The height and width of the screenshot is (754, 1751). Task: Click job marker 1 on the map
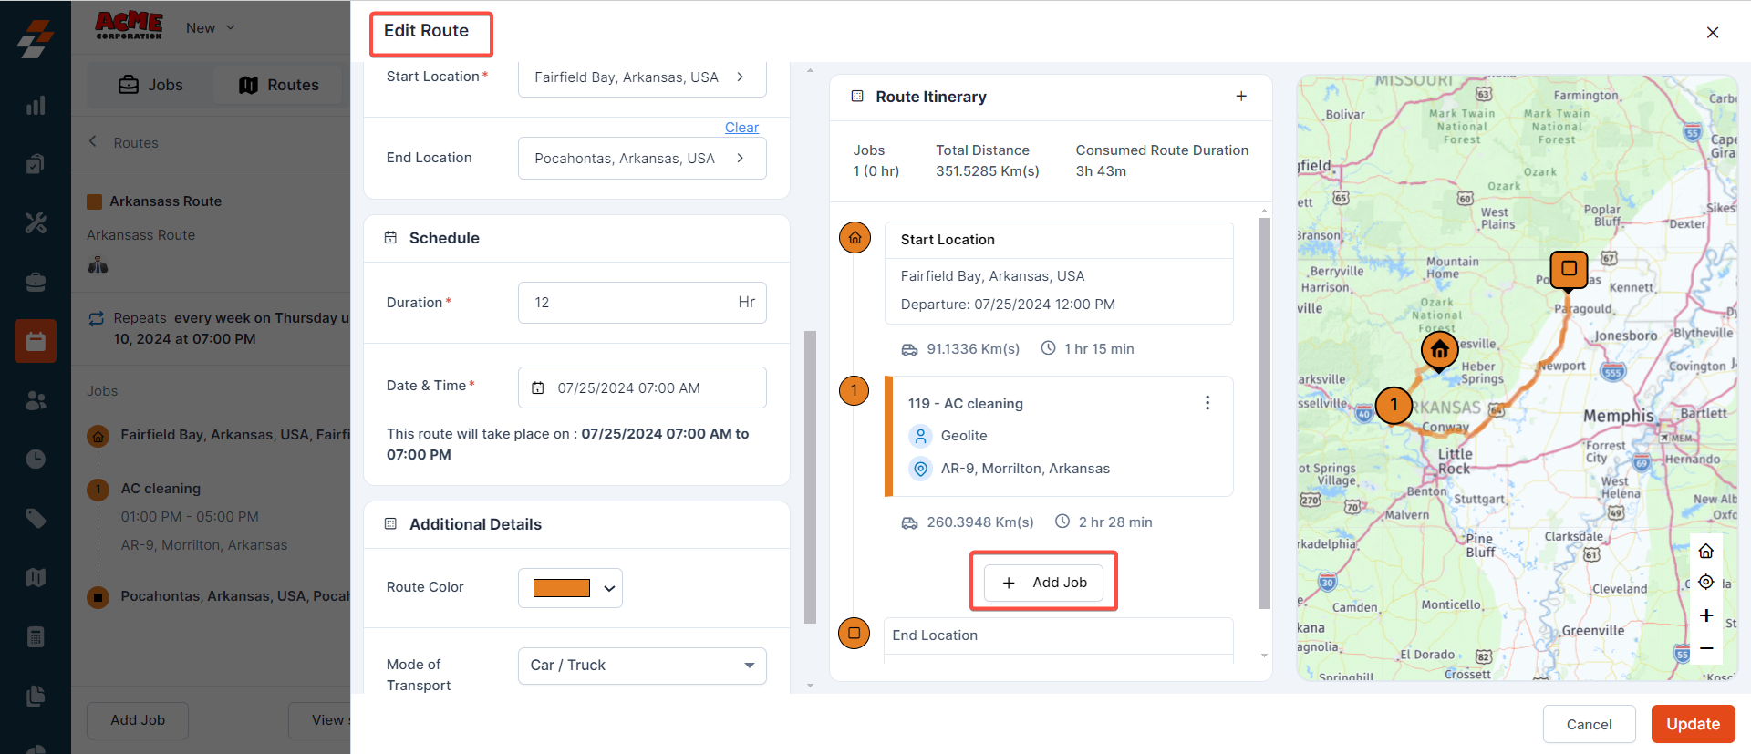(1393, 405)
